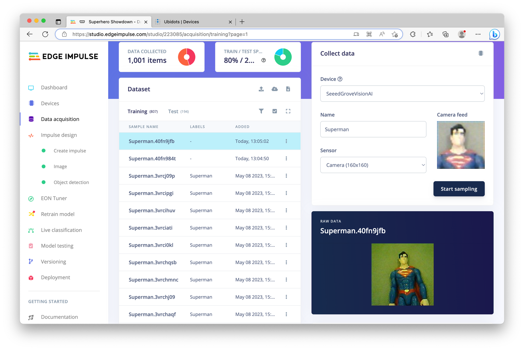Screen dimensions: 524x350
Task: Click the export dataset file icon
Action: pyautogui.click(x=288, y=89)
